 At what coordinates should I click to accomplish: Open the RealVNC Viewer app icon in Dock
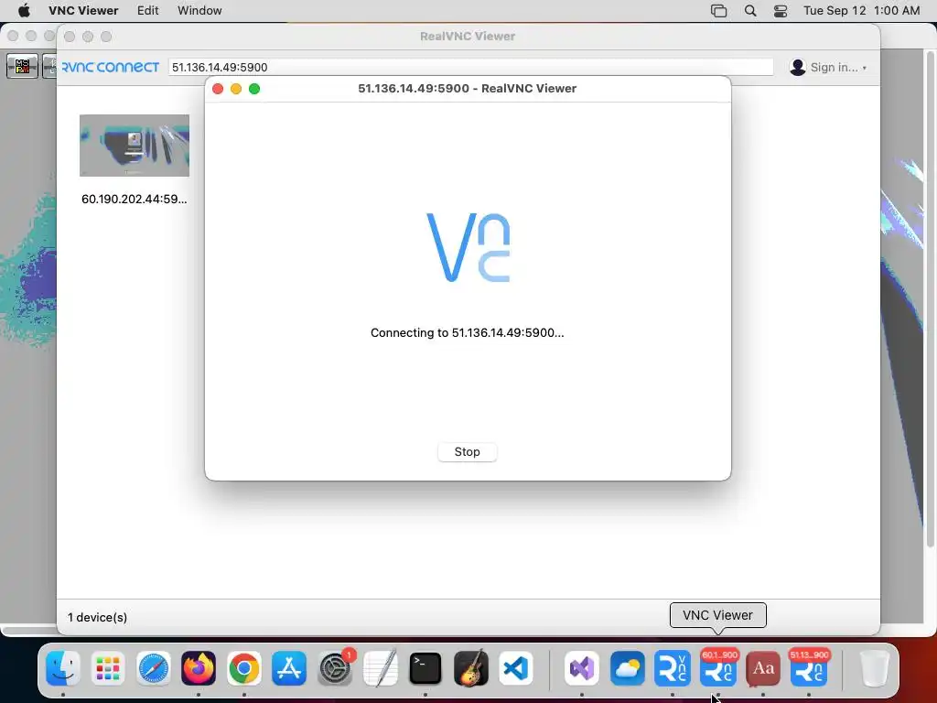(673, 668)
